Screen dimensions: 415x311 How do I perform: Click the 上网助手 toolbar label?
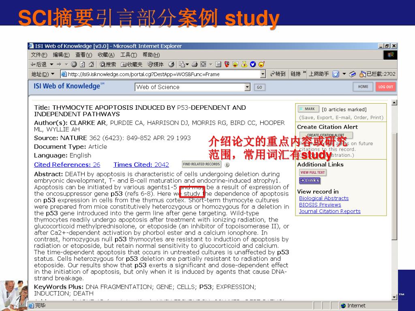[x=319, y=74]
